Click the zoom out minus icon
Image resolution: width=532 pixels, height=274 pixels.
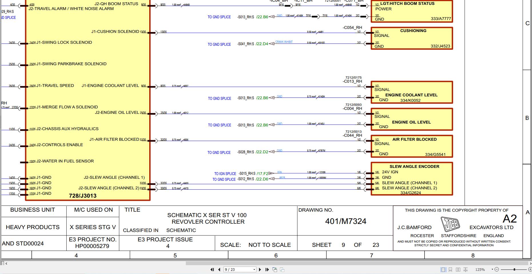pos(497,269)
